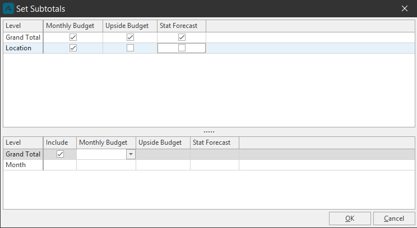The width and height of the screenshot is (417, 228).
Task: Click Stat Forecast header in bottom grid
Action: coord(215,142)
